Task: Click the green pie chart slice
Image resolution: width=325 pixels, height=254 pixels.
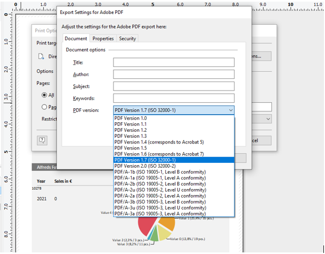Action: [154, 236]
